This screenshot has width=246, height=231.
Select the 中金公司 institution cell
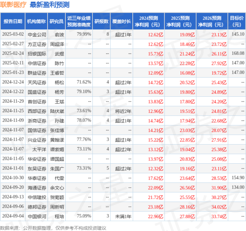click(37, 35)
